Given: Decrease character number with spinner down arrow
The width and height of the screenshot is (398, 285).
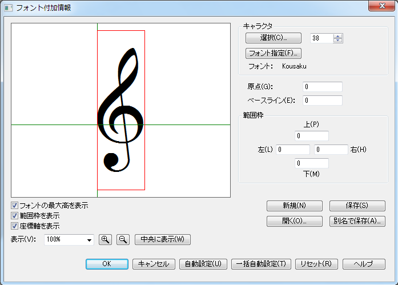Looking at the screenshot, I should click(337, 41).
